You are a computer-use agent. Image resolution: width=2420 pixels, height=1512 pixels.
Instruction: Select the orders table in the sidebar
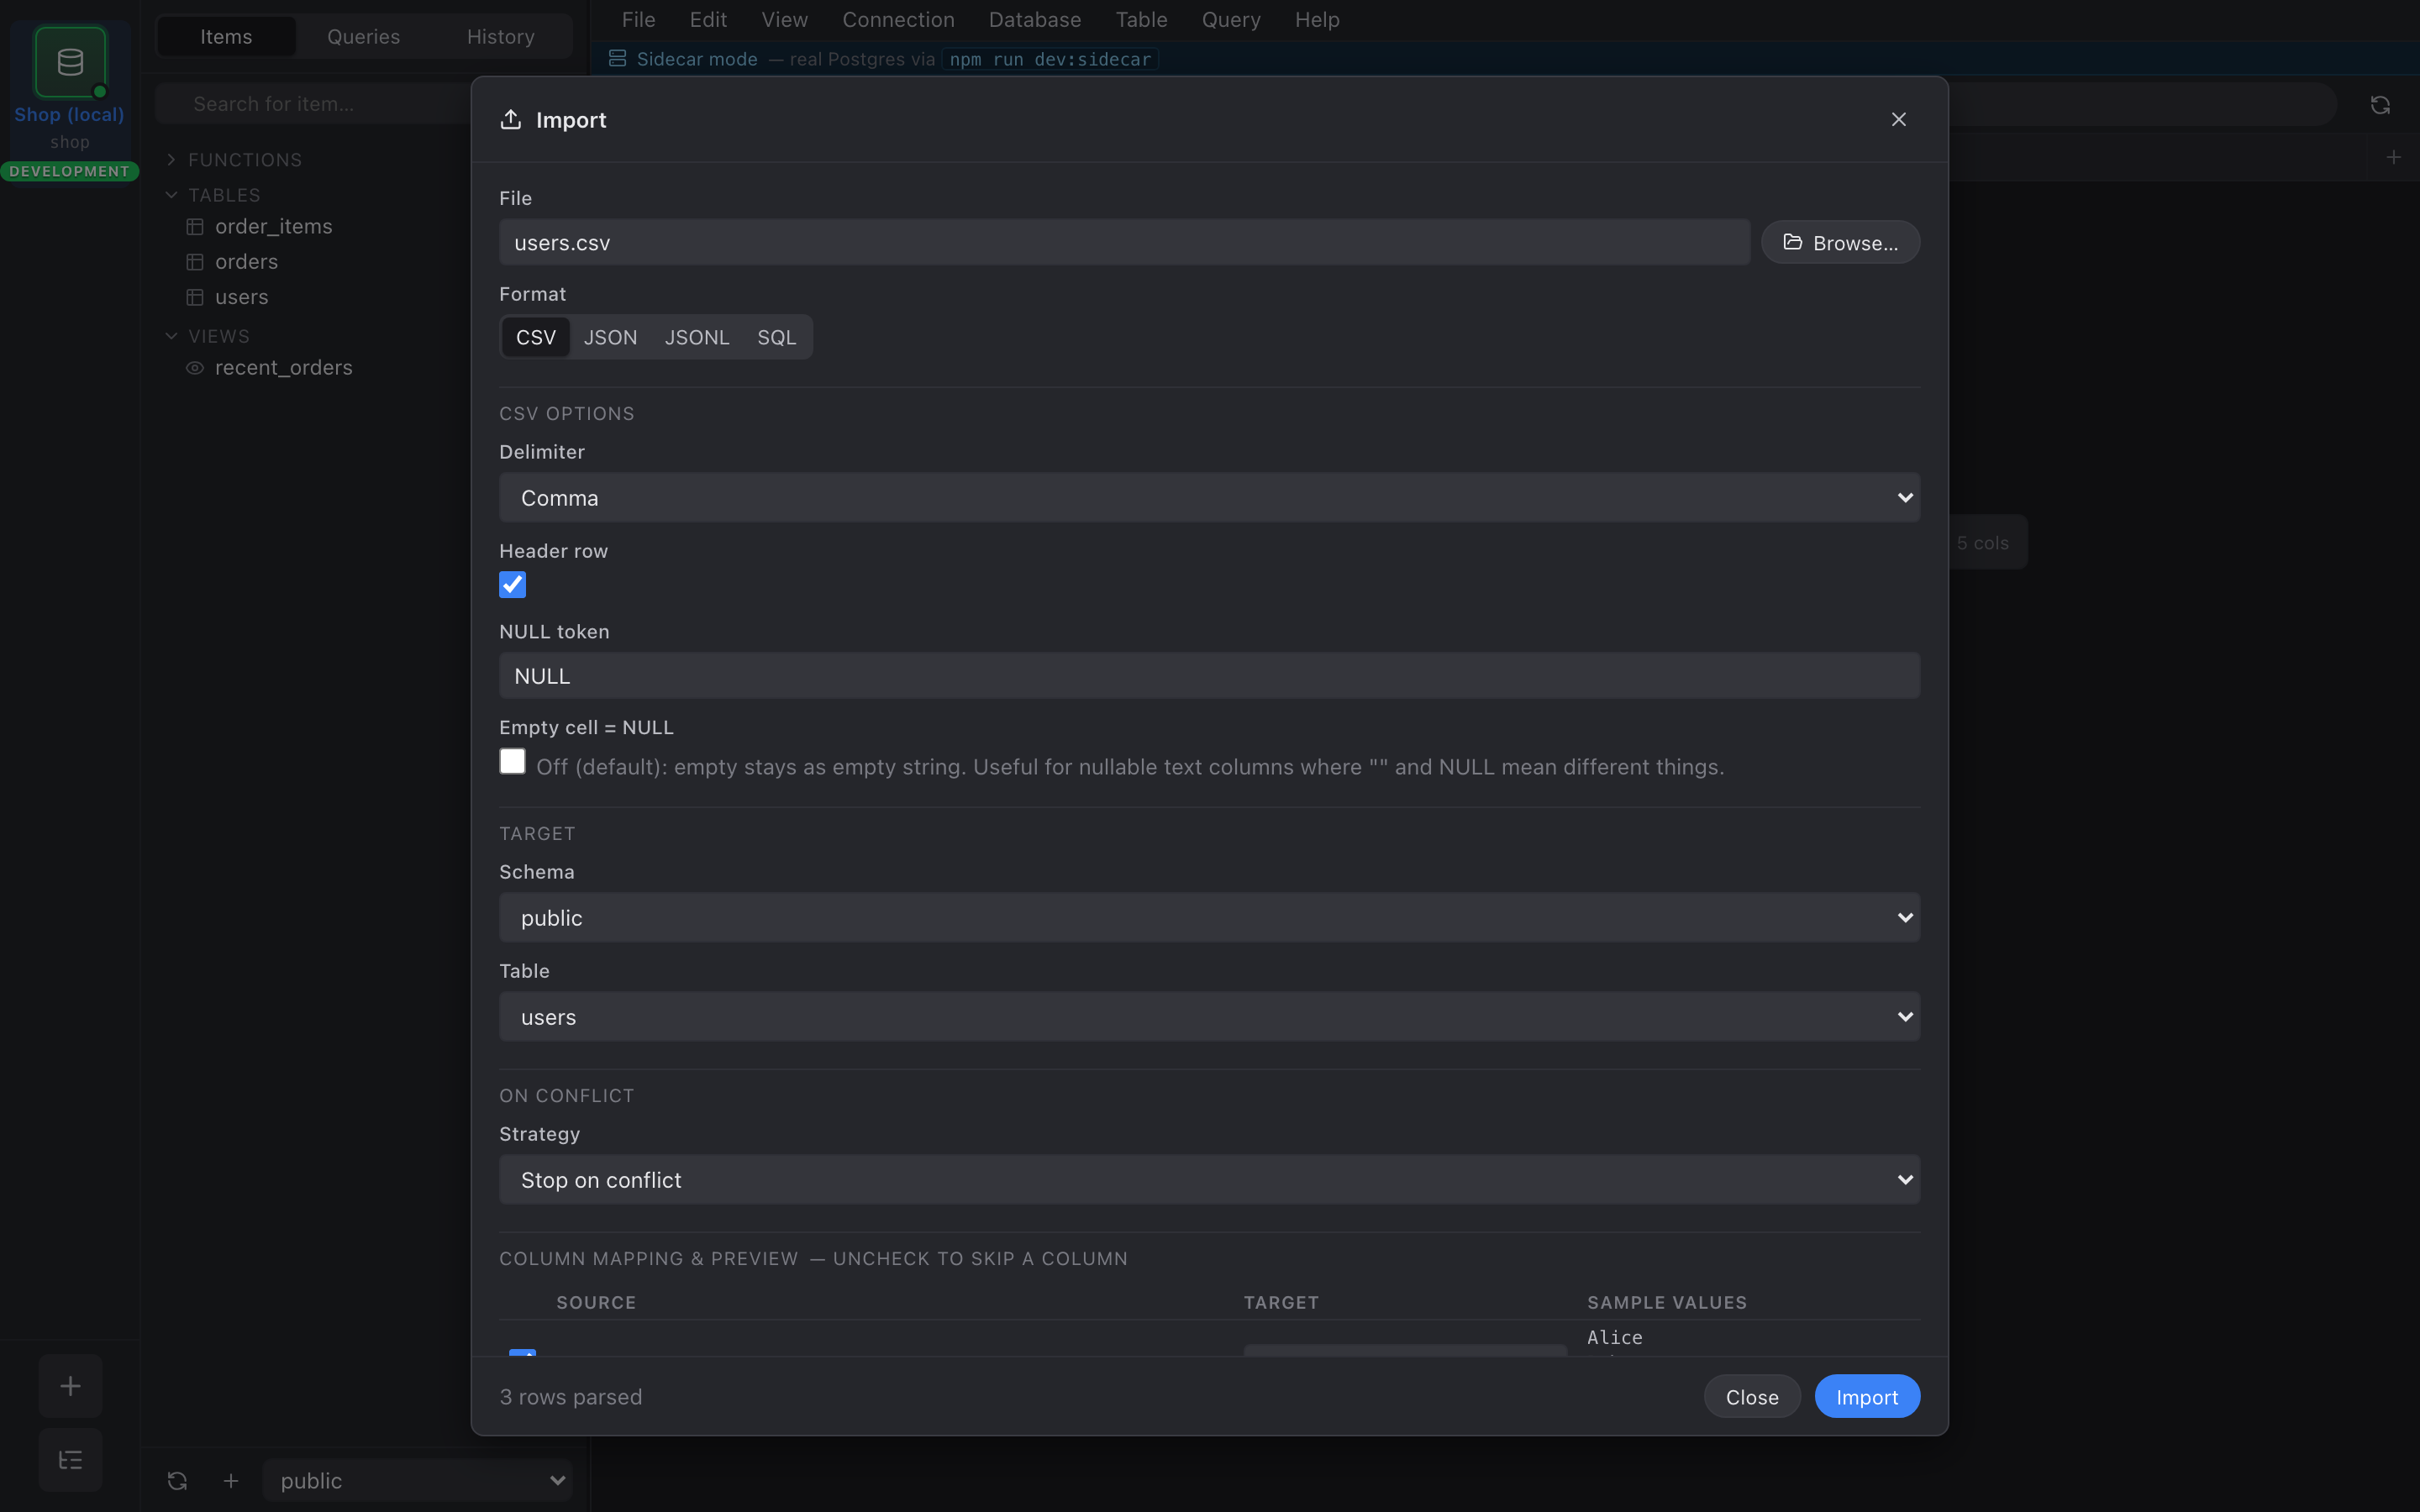click(246, 262)
